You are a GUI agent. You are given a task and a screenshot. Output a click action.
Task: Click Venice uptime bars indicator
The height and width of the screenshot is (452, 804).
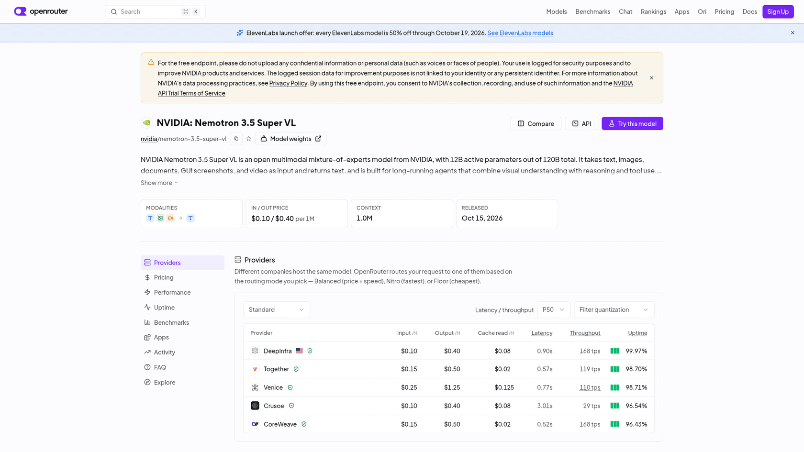(x=615, y=387)
